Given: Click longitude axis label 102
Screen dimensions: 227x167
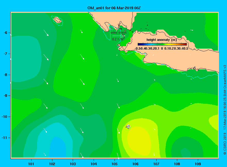Looking at the screenshot, I should 52,164.
